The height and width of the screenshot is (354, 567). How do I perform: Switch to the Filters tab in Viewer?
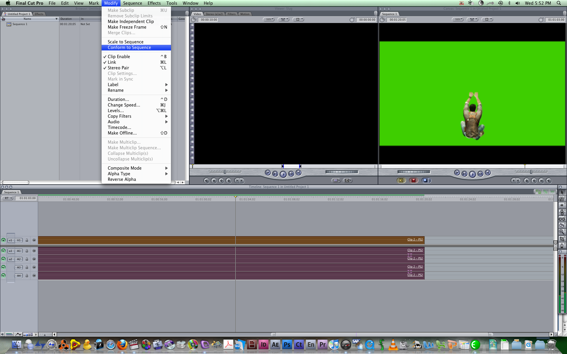pos(232,14)
